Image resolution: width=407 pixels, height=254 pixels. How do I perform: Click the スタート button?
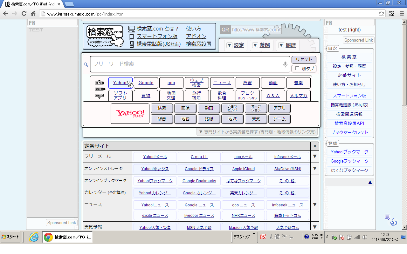pos(10,237)
